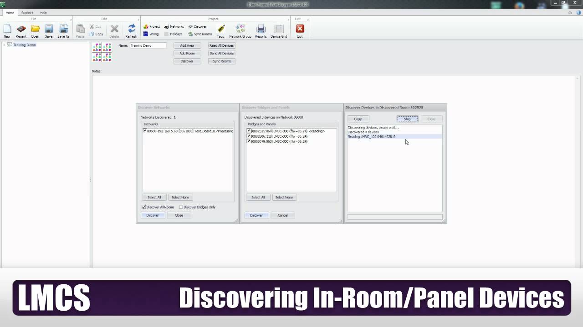Click Select All in Bridges and Panels dialog
The width and height of the screenshot is (583, 327).
coord(258,197)
